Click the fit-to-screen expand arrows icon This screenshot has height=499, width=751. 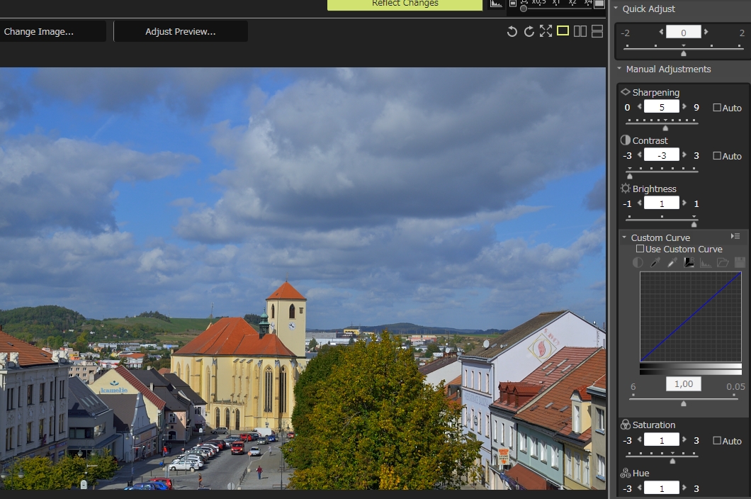[546, 31]
